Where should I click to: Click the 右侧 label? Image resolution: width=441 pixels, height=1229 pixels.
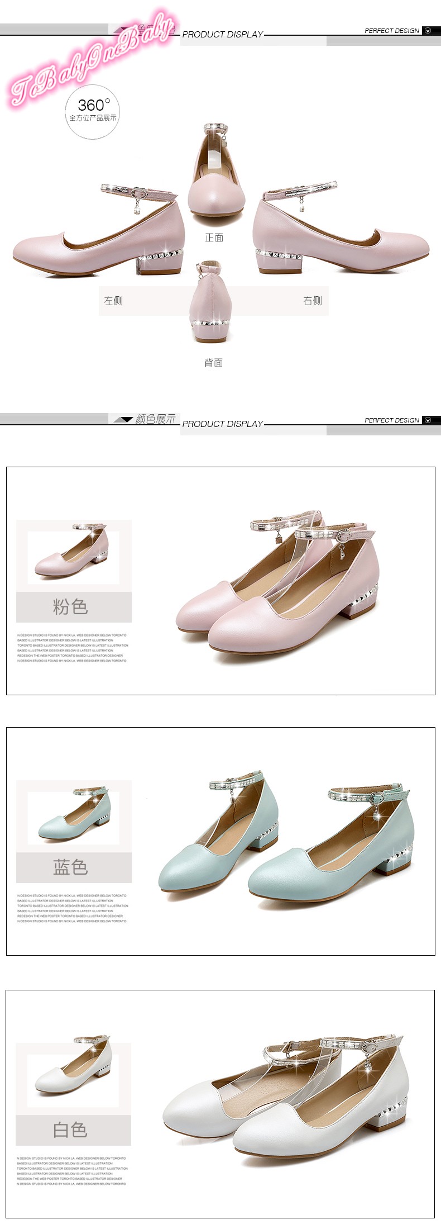pyautogui.click(x=313, y=301)
